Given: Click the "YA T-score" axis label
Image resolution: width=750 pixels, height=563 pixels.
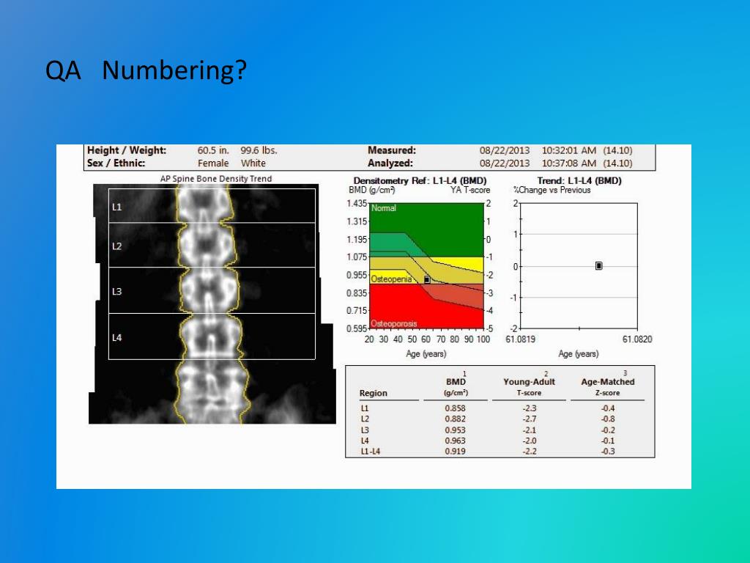Looking at the screenshot, I should tap(470, 190).
